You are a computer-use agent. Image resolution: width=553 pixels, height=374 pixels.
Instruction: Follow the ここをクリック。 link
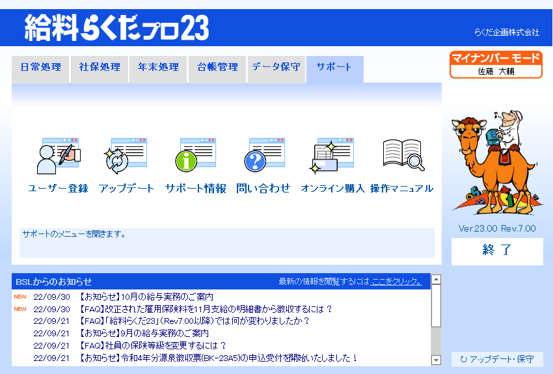(x=396, y=282)
